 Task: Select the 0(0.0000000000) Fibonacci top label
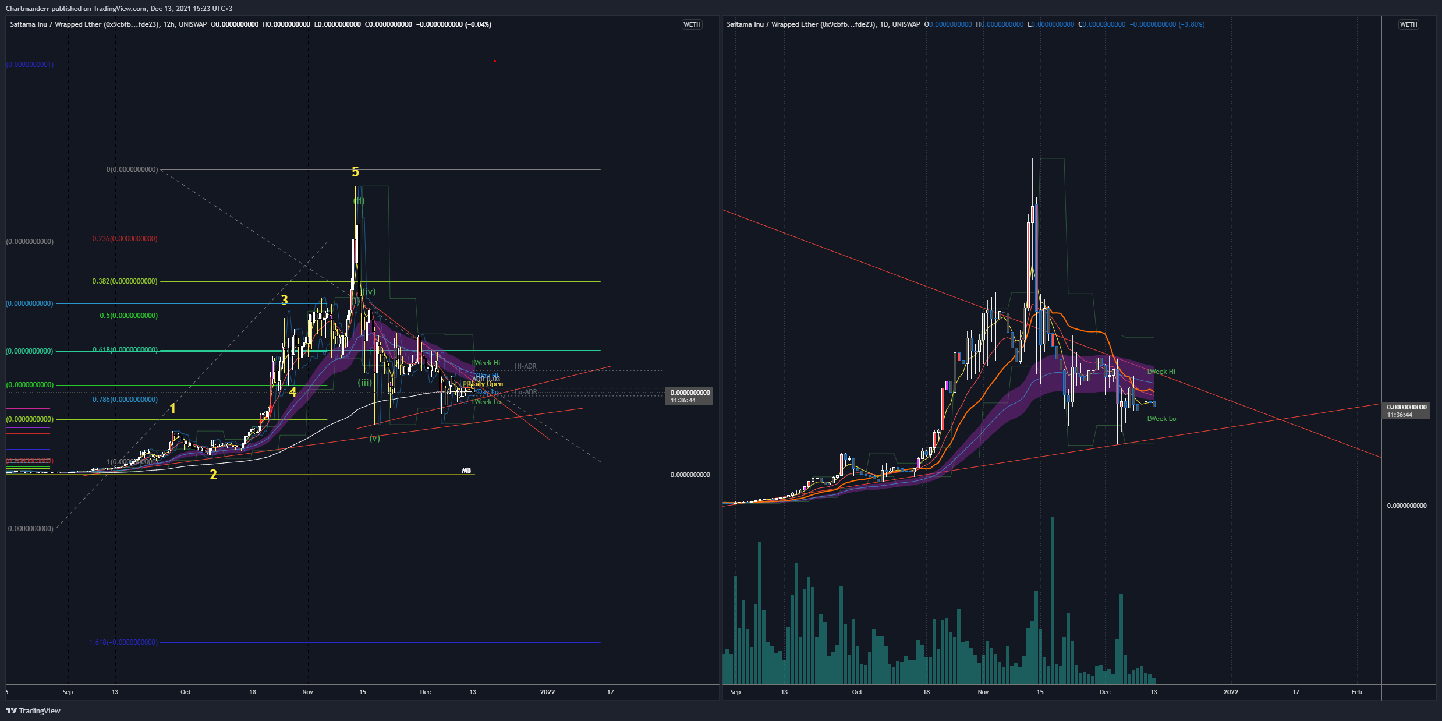tap(132, 169)
